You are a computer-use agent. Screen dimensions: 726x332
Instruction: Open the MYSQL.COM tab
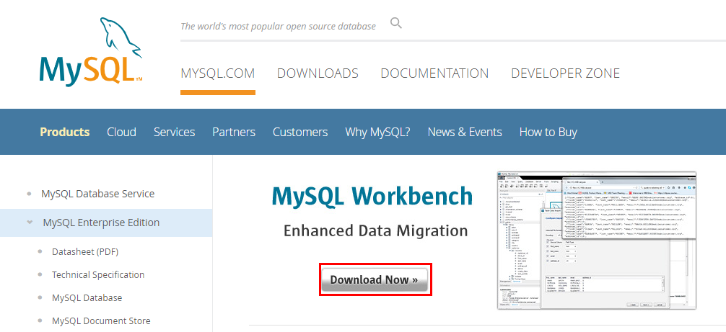[x=218, y=73]
